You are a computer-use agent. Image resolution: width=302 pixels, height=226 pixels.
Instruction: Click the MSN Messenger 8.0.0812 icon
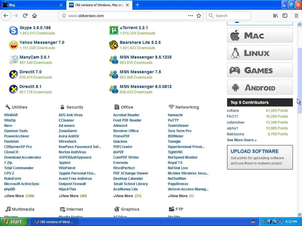coord(114,89)
